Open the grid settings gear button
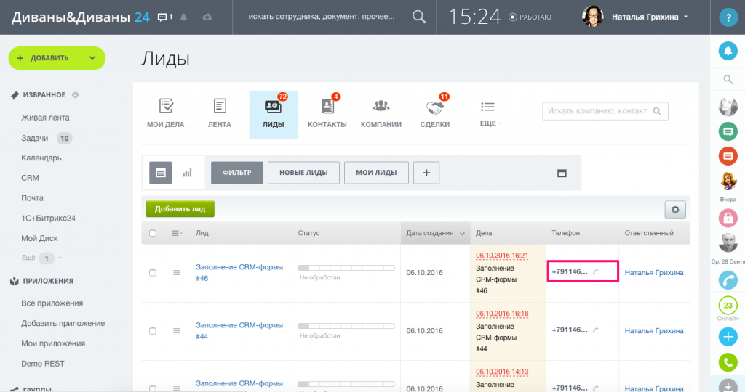This screenshot has width=745, height=392. tap(675, 210)
